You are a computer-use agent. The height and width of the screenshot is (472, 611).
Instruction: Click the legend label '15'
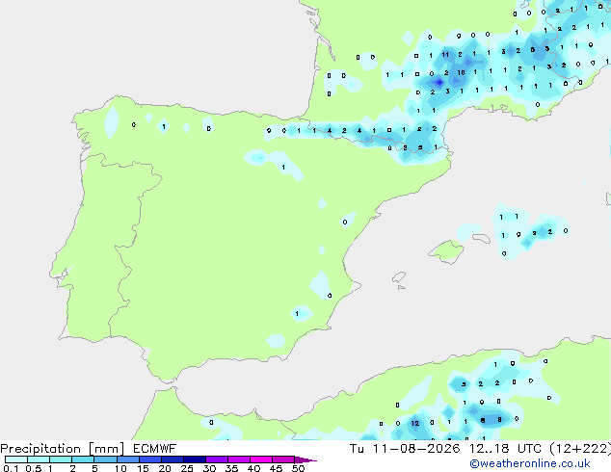pos(143,468)
